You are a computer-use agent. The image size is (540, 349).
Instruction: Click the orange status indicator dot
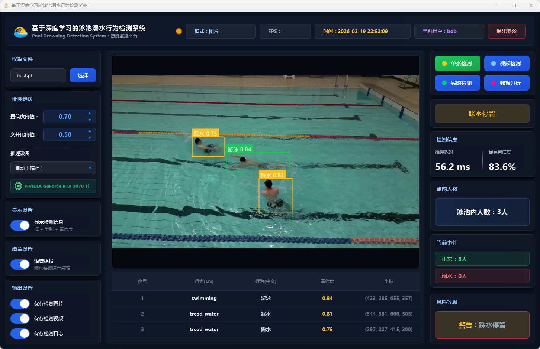click(179, 31)
